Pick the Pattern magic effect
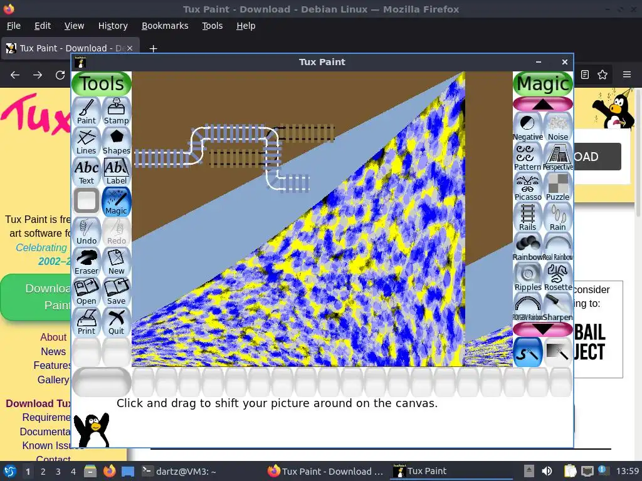This screenshot has height=481, width=642. 528,157
